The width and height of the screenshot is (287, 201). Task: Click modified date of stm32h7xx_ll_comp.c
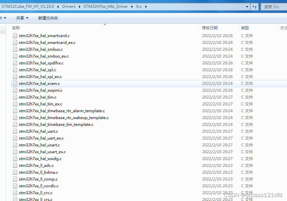(x=217, y=179)
